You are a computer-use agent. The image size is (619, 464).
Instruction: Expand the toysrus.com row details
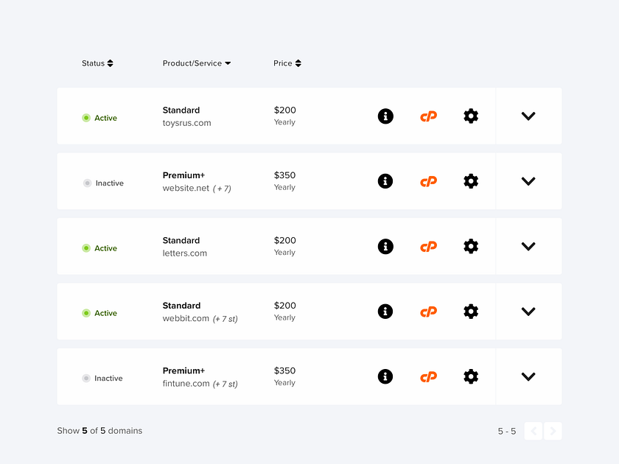coord(528,116)
